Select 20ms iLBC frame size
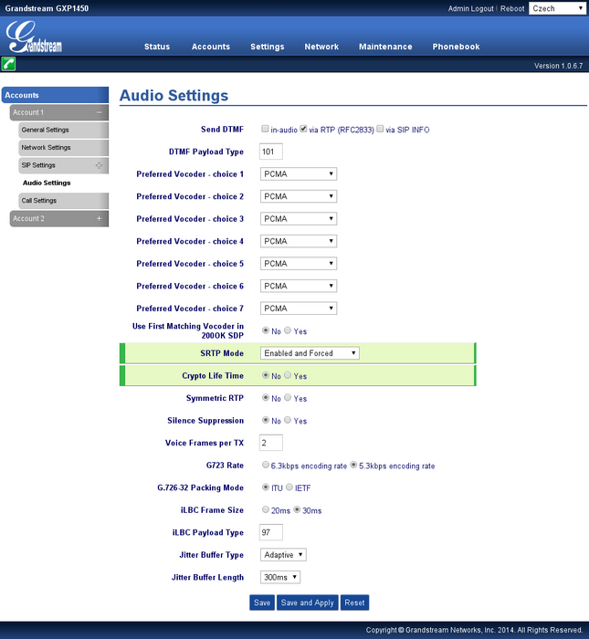The width and height of the screenshot is (589, 639). pos(266,509)
